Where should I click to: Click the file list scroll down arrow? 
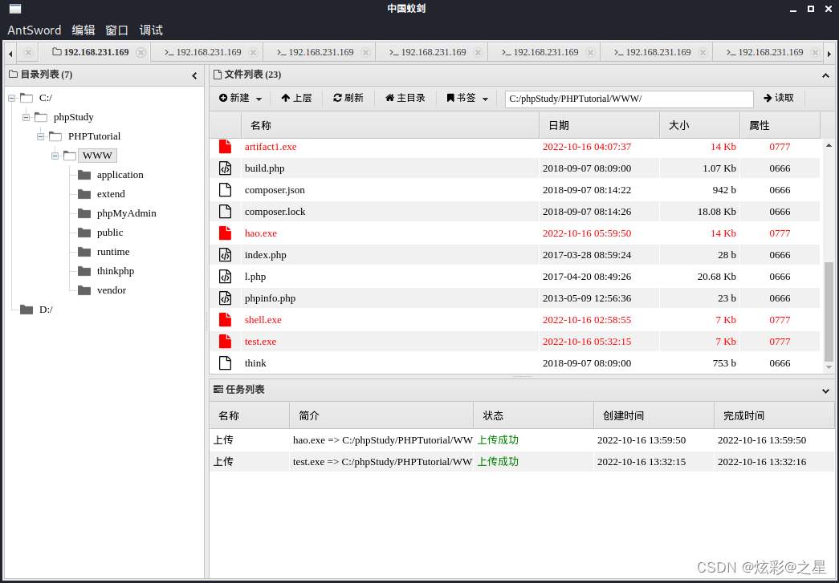pos(829,367)
